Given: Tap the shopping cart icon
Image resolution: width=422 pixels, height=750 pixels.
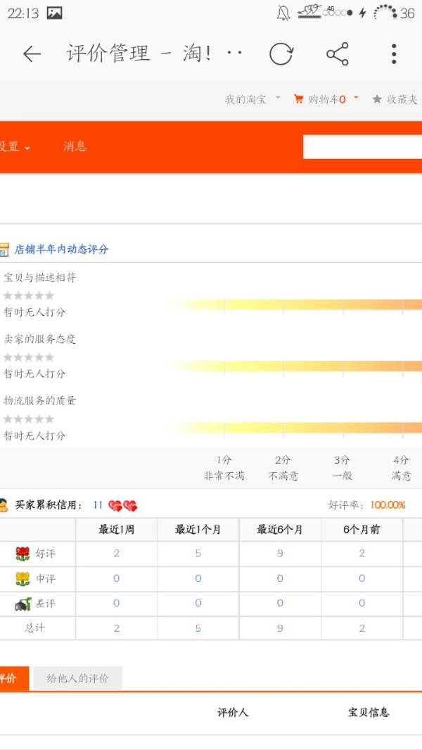Looking at the screenshot, I should [299, 99].
